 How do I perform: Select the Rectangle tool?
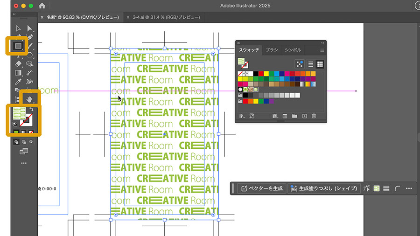[18, 46]
